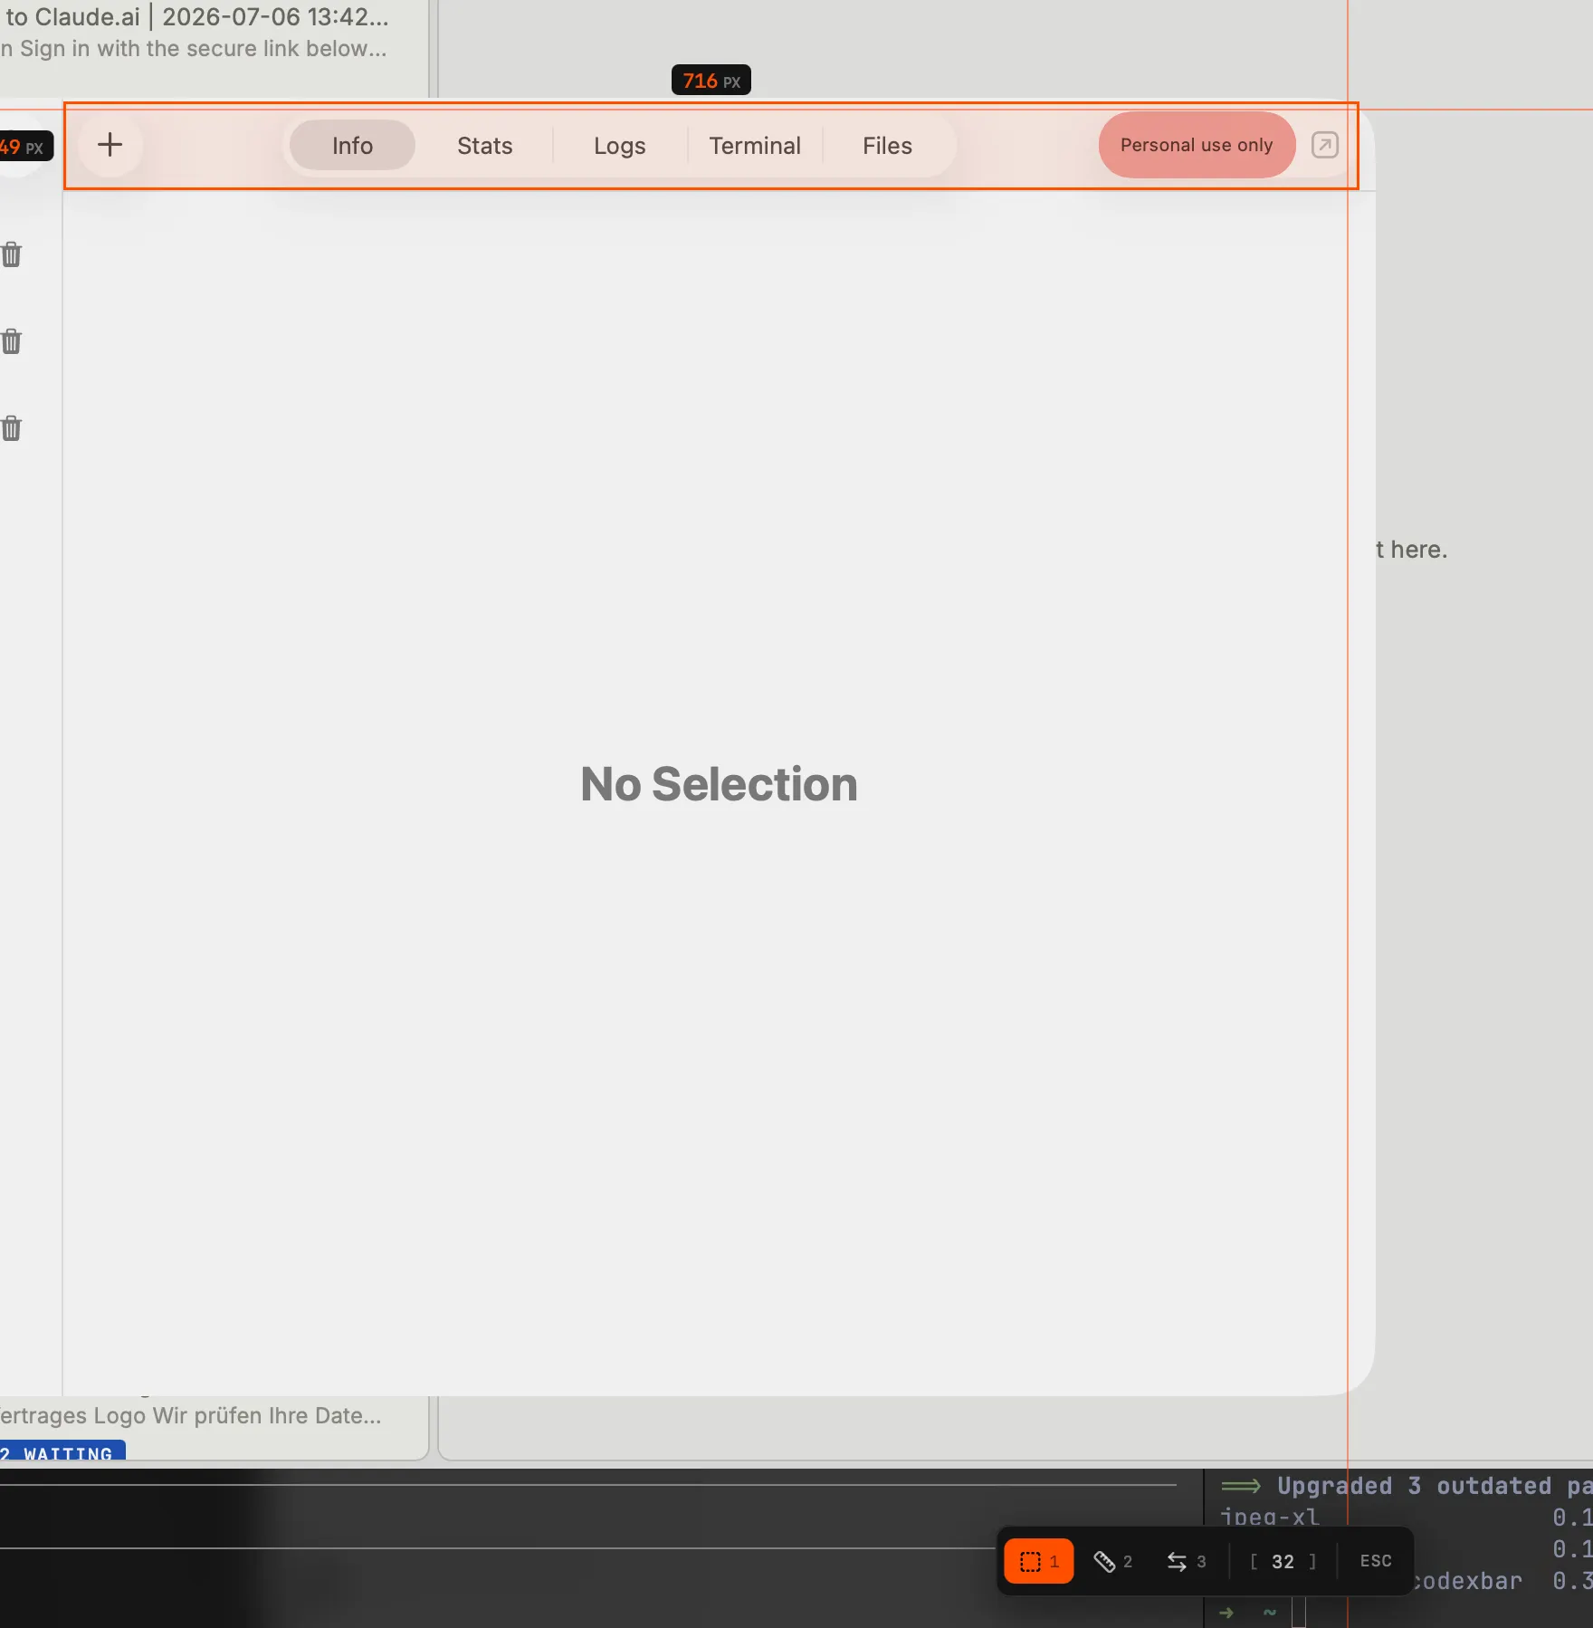Click the ESC button in overlay toolbar
This screenshot has width=1593, height=1628.
click(1376, 1561)
